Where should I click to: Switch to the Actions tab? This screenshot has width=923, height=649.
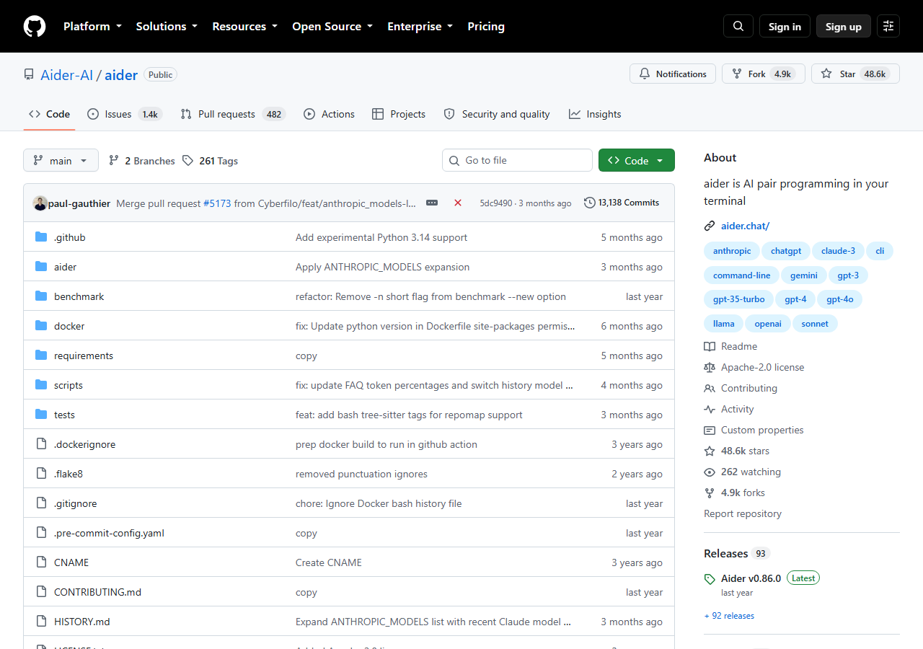[x=329, y=114]
